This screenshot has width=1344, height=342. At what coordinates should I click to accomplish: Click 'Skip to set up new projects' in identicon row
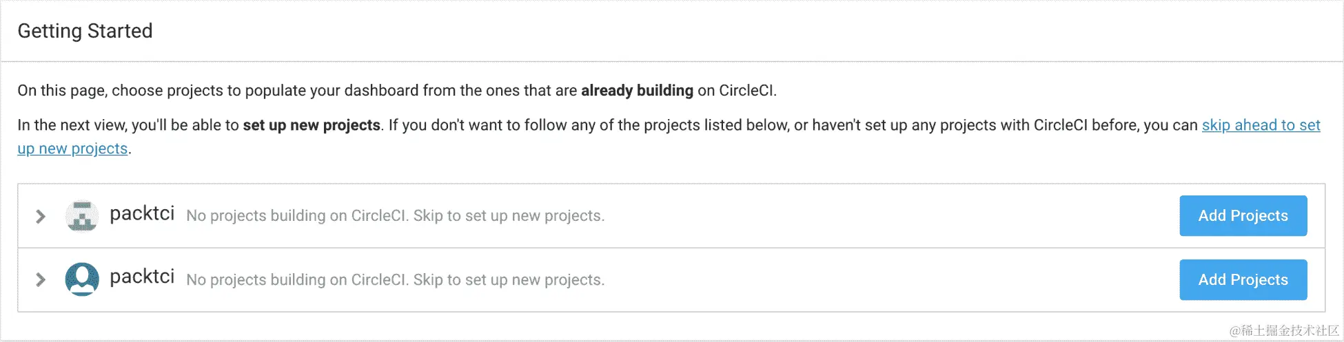[x=509, y=216]
